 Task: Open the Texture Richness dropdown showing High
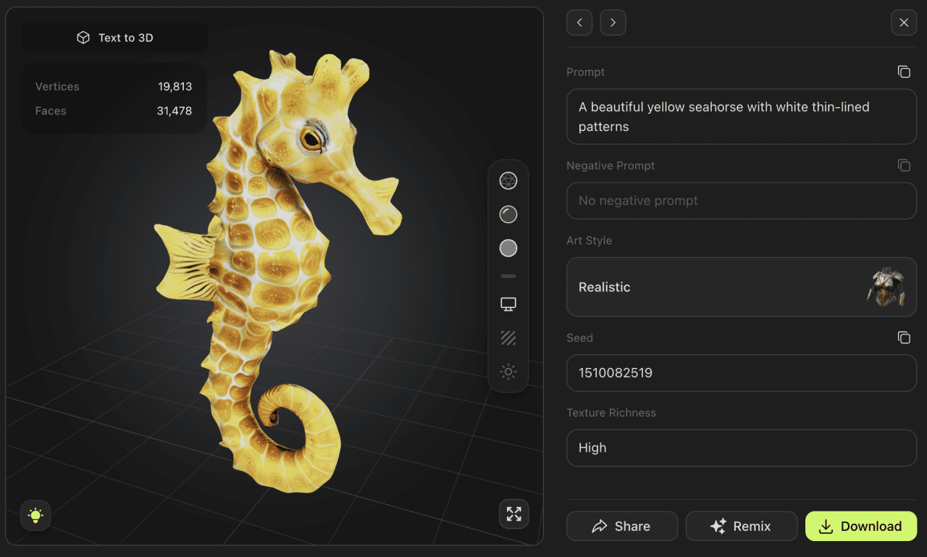[741, 448]
